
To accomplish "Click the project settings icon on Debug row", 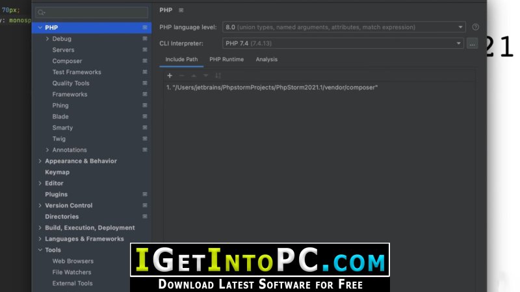I will 145,39.
